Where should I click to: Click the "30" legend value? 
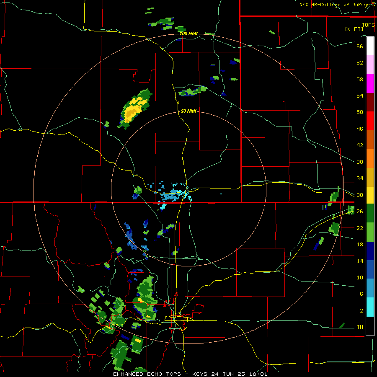coord(360,195)
